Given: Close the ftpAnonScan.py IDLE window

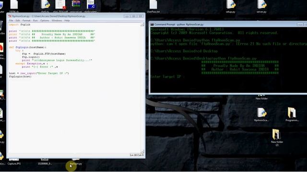Looking at the screenshot, I should coord(141,16).
